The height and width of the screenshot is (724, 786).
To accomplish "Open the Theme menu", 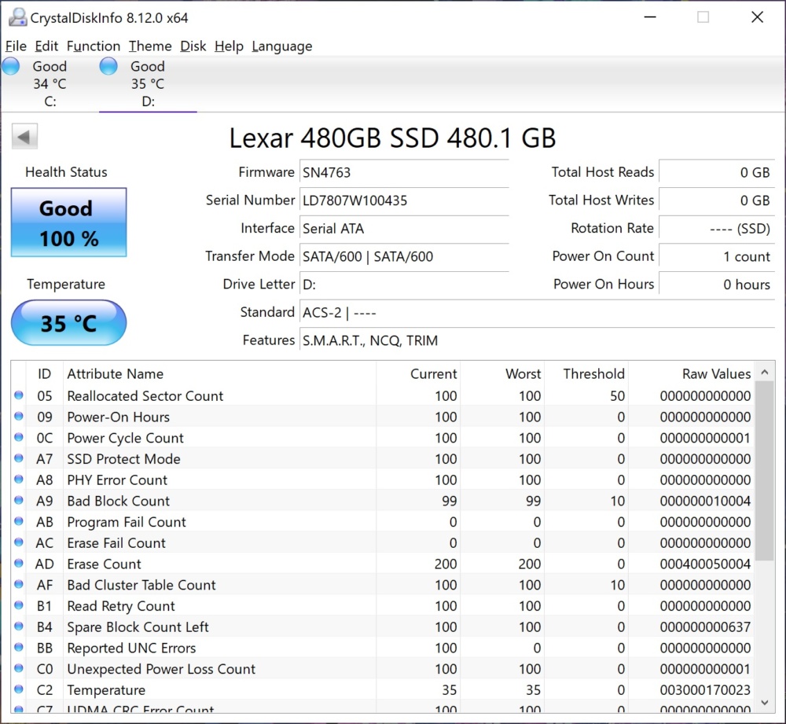I will click(x=150, y=46).
